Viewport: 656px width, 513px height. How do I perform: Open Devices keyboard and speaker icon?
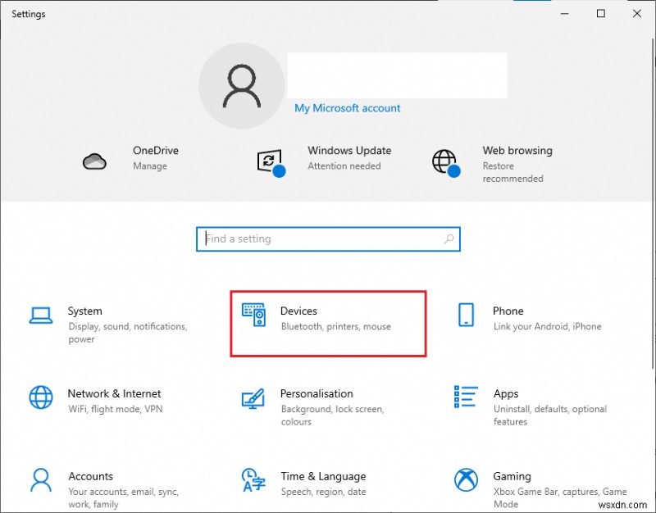[x=253, y=315]
